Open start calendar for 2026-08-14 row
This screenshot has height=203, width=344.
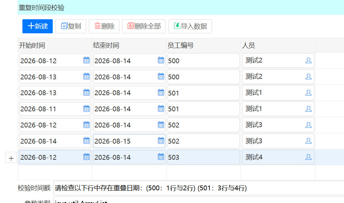coord(87,141)
